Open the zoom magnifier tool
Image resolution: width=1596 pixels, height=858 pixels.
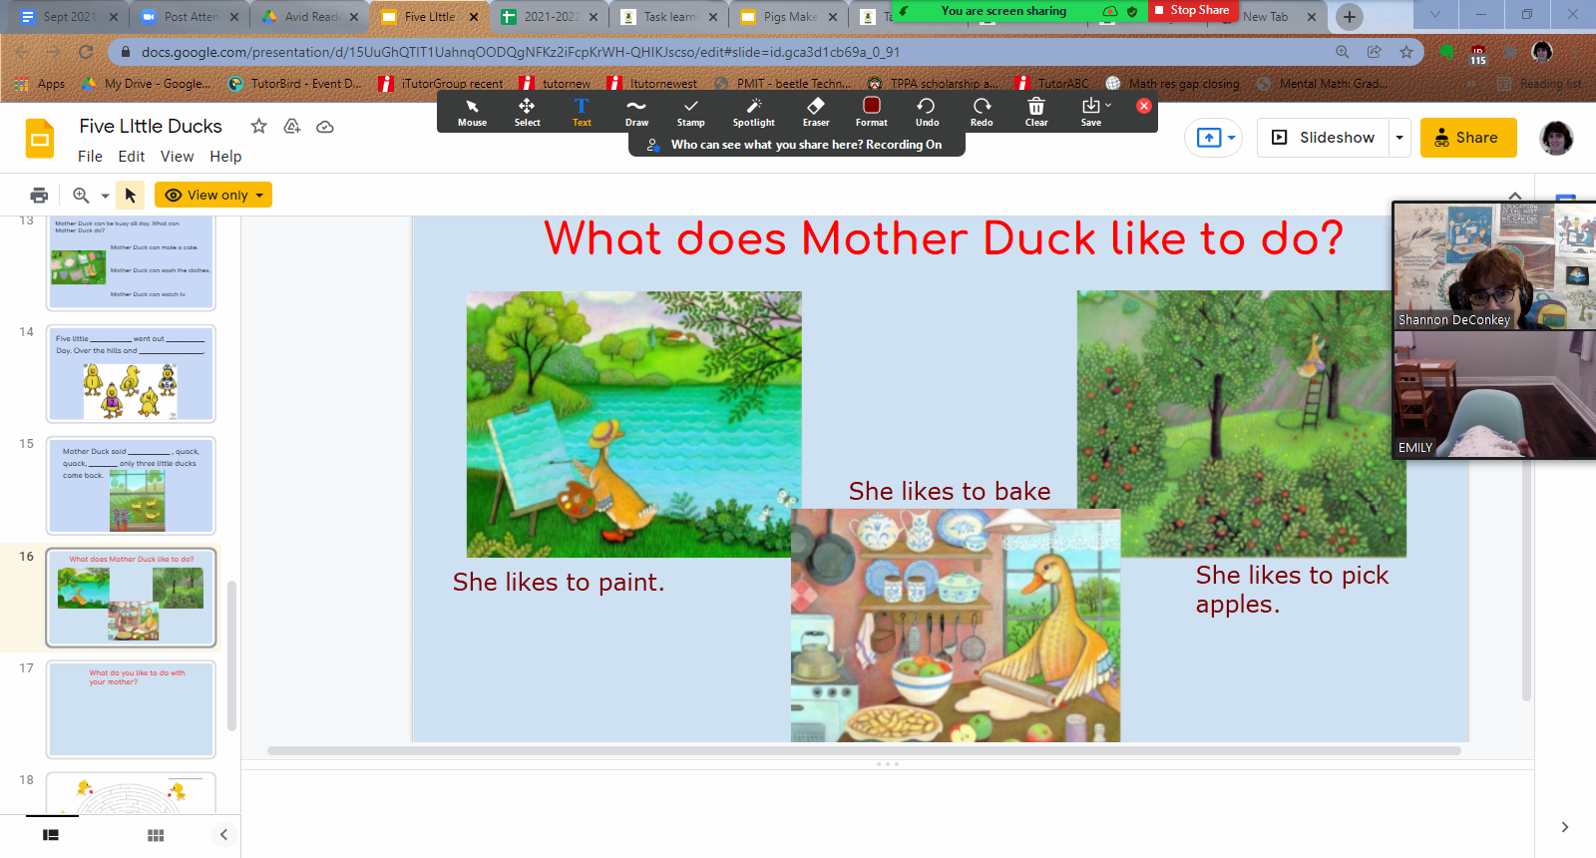pyautogui.click(x=81, y=196)
